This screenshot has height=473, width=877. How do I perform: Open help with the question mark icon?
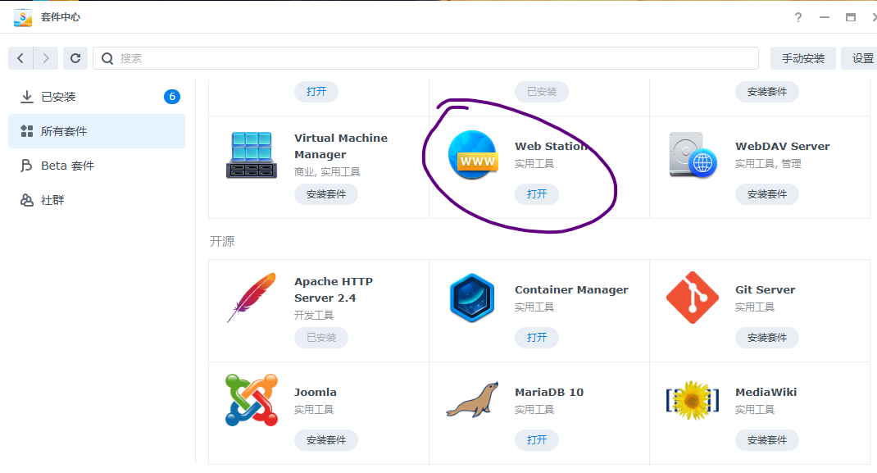pos(798,17)
